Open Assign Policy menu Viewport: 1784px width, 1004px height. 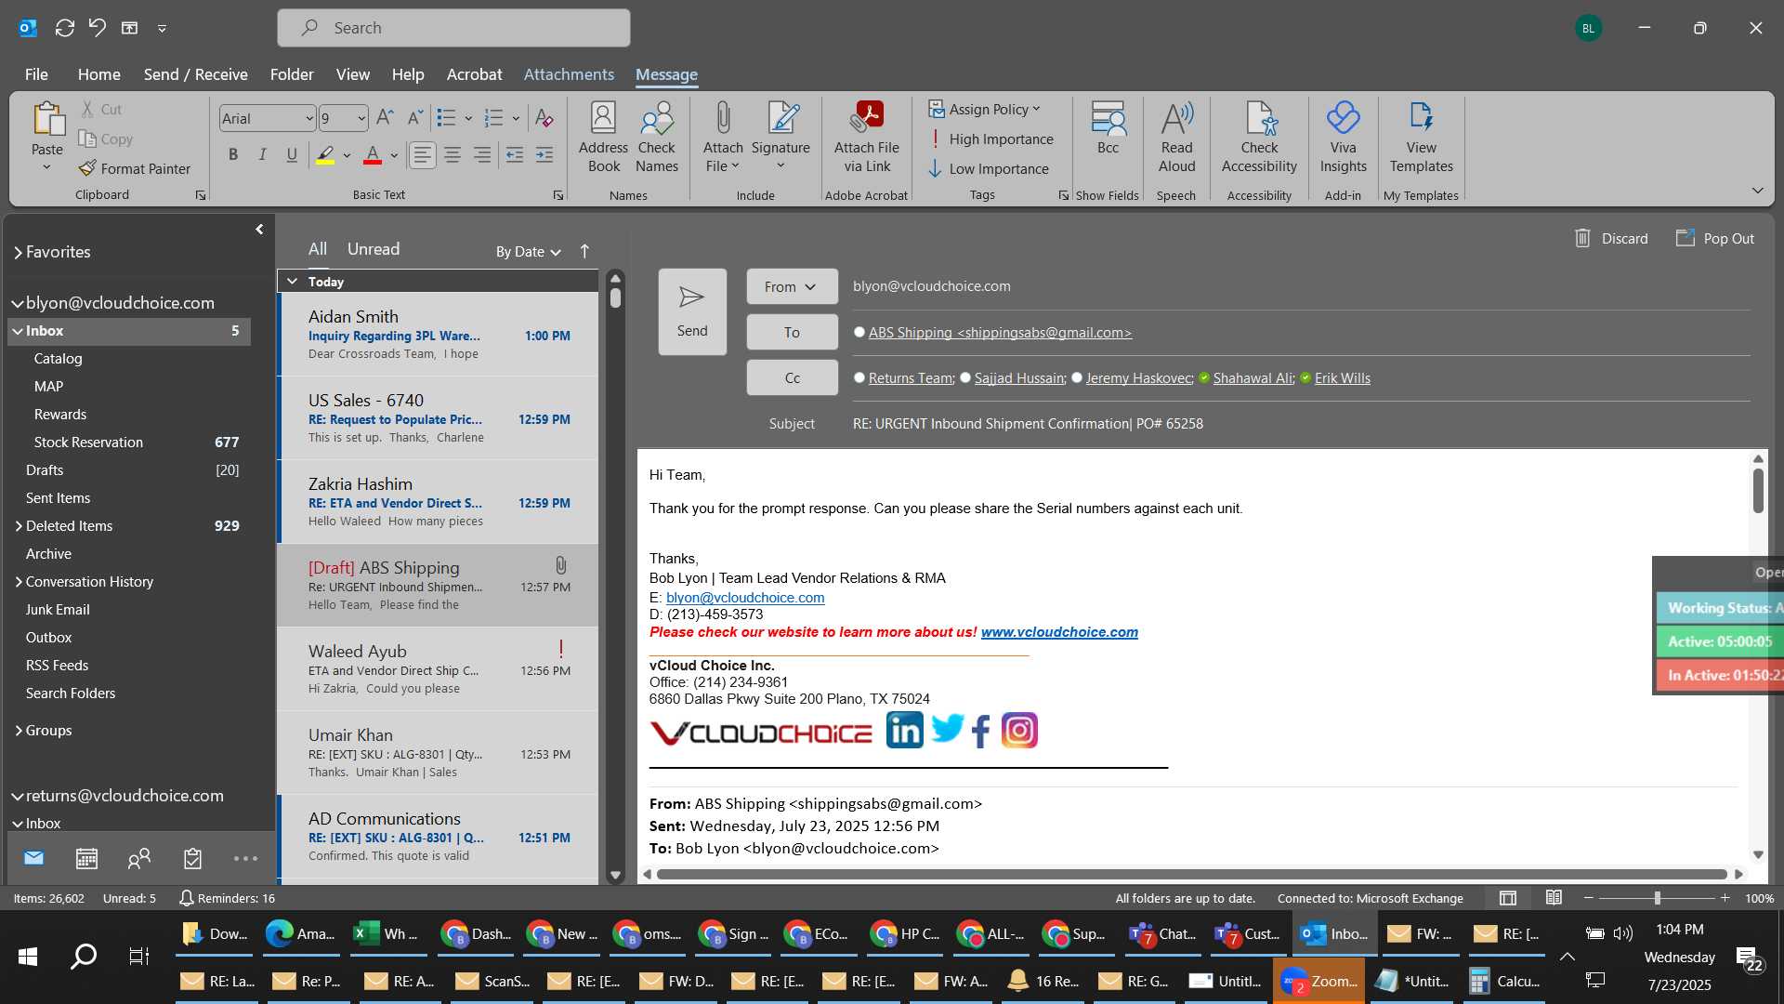[x=985, y=109]
